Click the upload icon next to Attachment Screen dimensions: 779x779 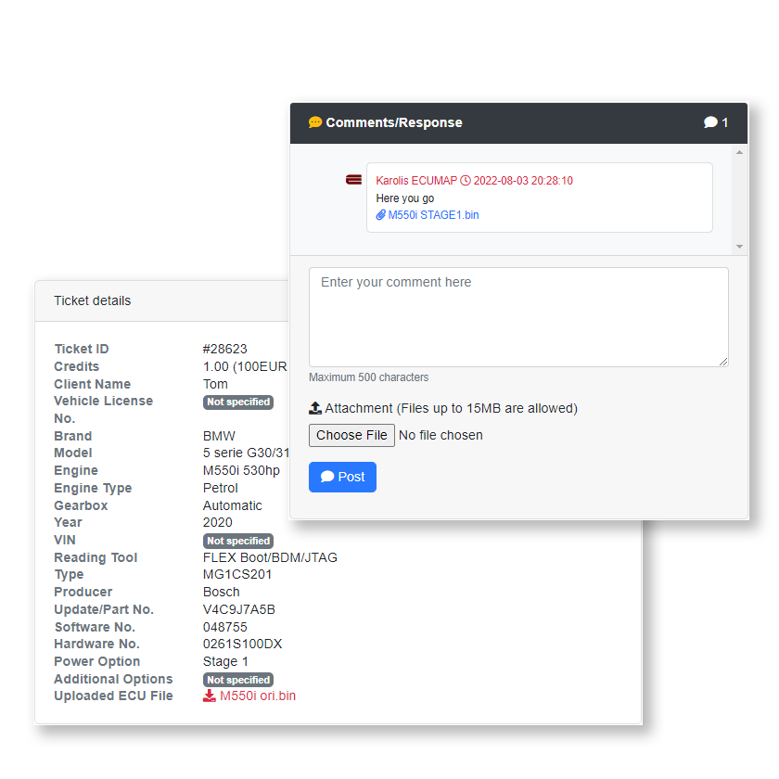[315, 408]
